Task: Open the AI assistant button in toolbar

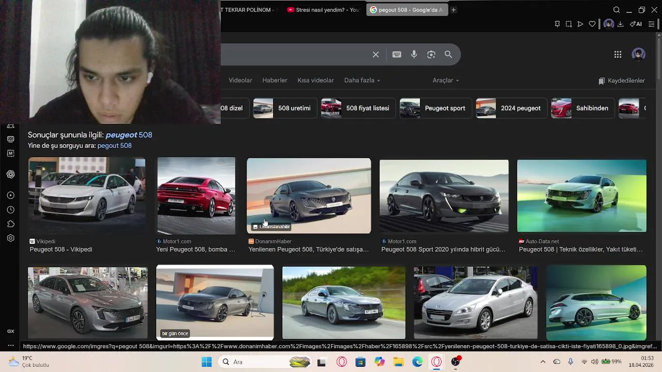Action: (x=636, y=24)
